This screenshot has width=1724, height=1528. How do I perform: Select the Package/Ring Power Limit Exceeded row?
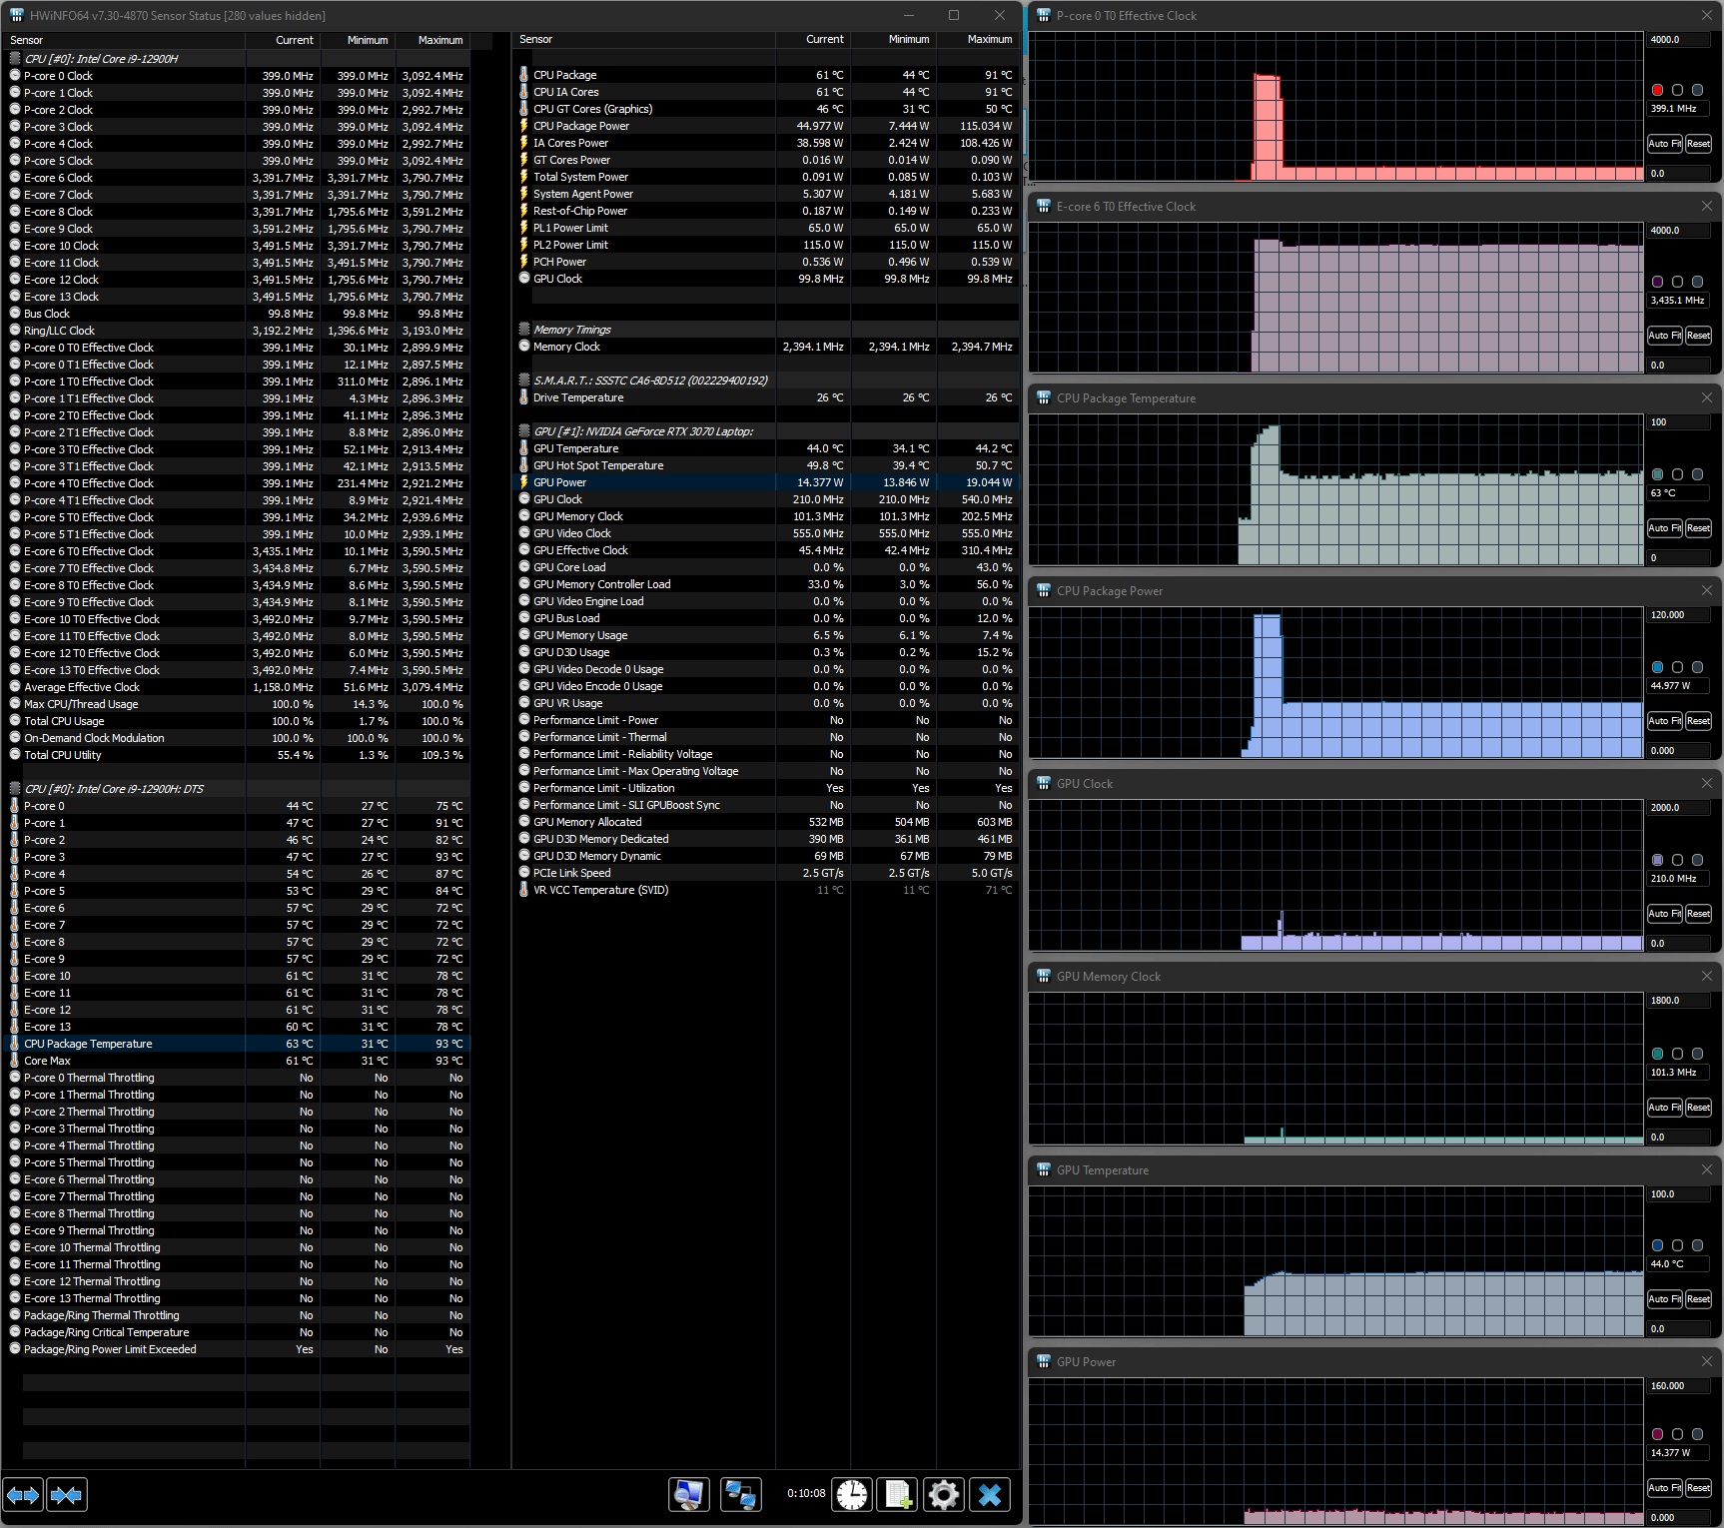pos(238,1349)
